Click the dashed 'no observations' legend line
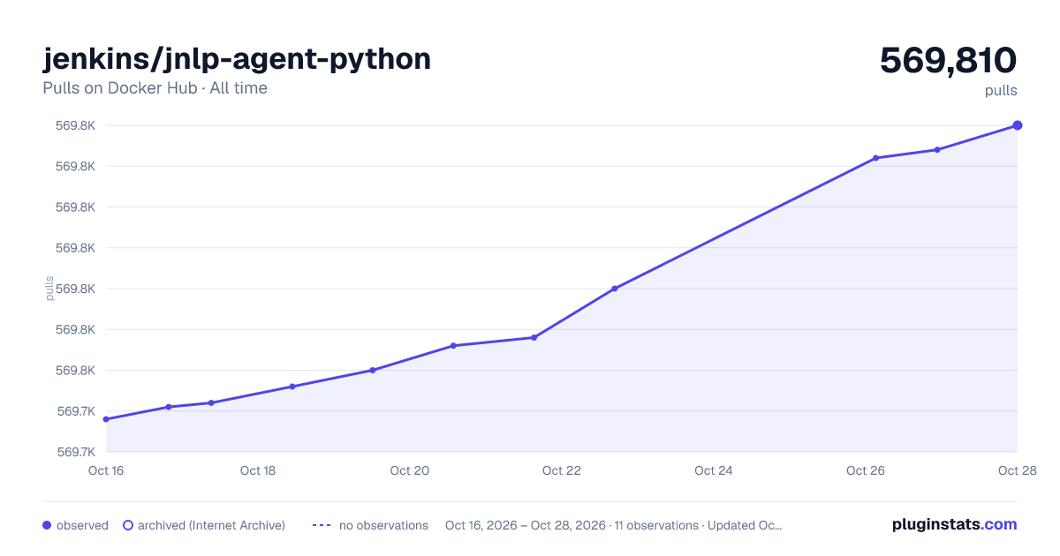 point(322,525)
